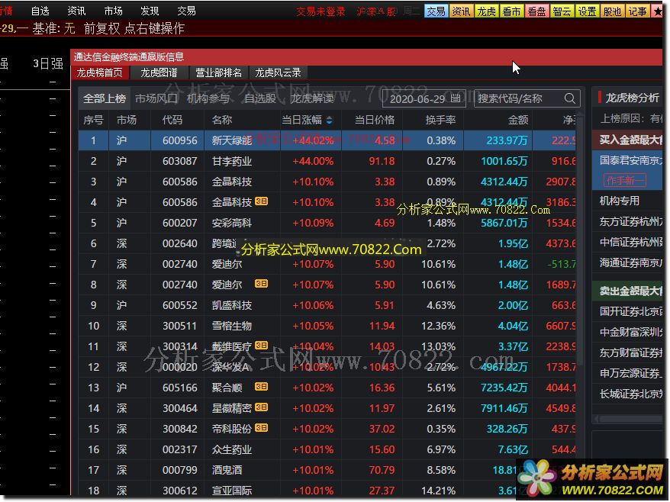Click the 3日 badge beside 金晶科技
670x502 pixels.
pyautogui.click(x=261, y=201)
